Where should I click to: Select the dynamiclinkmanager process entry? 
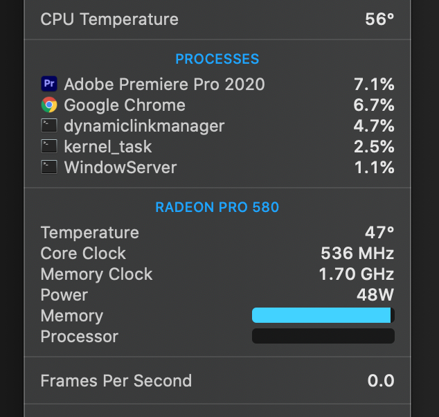pos(217,126)
